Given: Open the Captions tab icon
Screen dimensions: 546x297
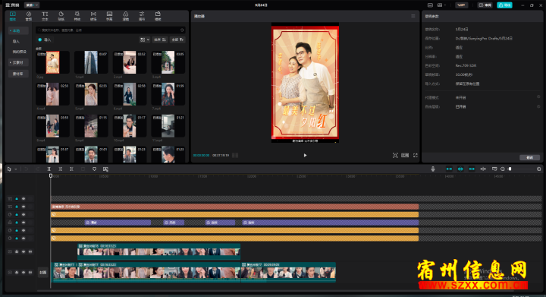Looking at the screenshot, I should point(109,16).
